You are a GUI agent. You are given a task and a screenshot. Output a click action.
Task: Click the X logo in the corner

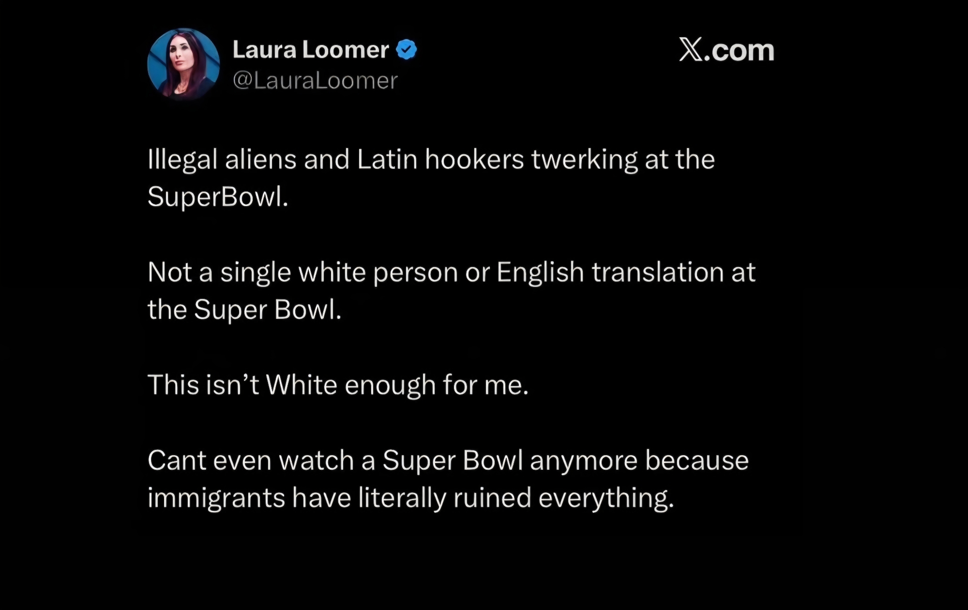691,50
